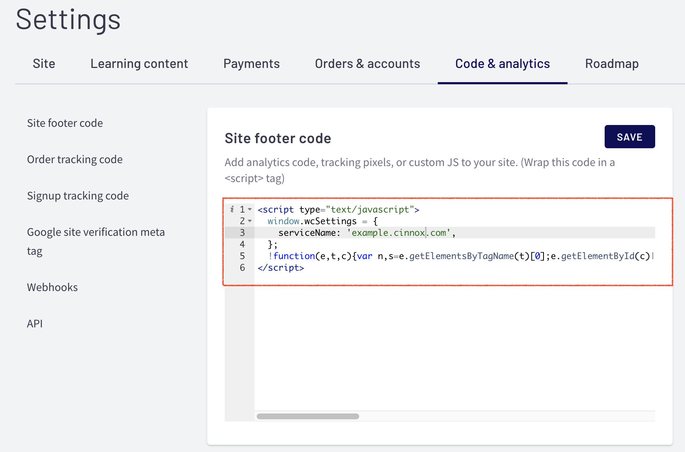Viewport: 685px width, 452px height.
Task: Switch to the Learning content tab
Action: click(x=139, y=64)
